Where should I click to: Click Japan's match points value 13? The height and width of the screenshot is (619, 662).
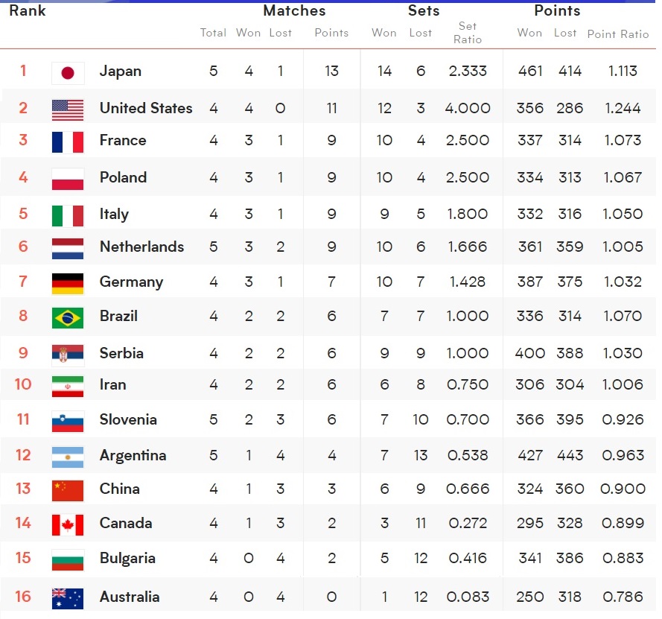coord(331,72)
